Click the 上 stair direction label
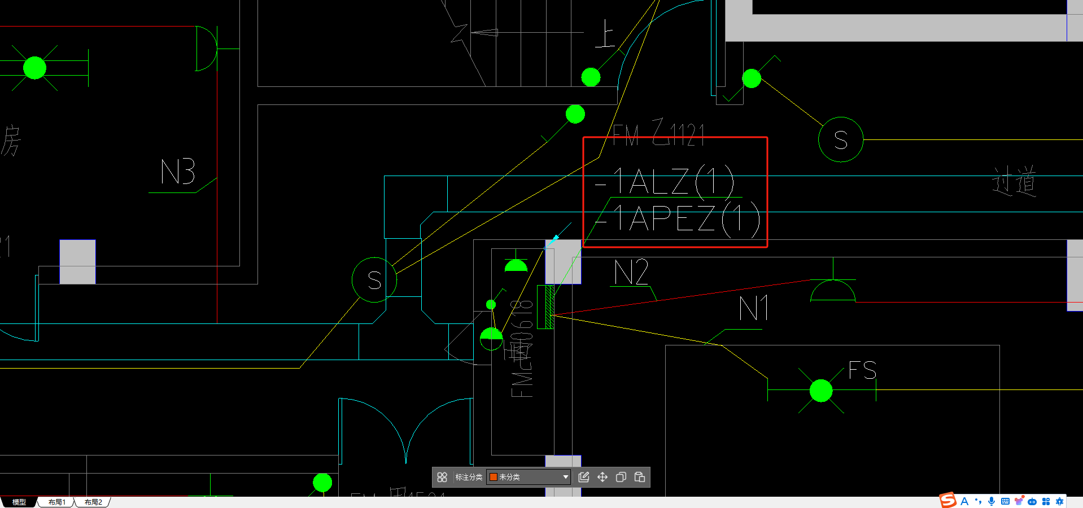Viewport: 1083px width, 508px height. (605, 34)
